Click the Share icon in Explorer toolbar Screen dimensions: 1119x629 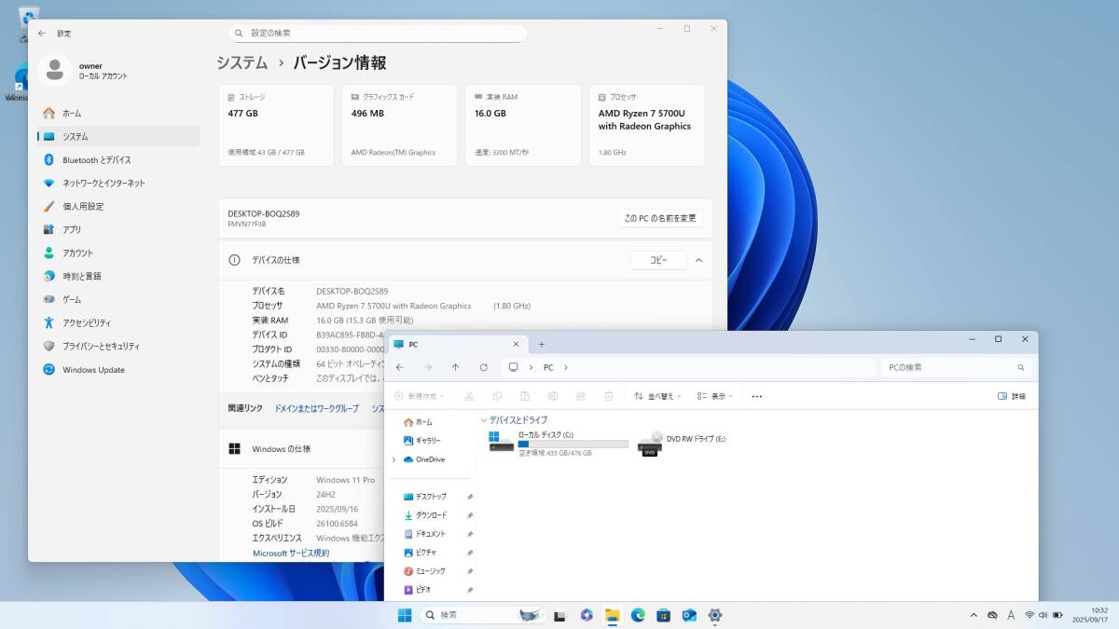click(x=580, y=395)
